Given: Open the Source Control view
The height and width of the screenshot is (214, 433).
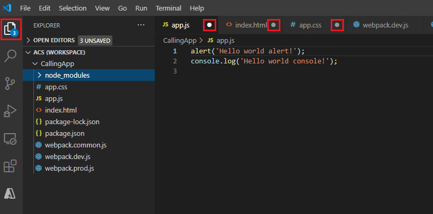Looking at the screenshot, I should pyautogui.click(x=11, y=83).
